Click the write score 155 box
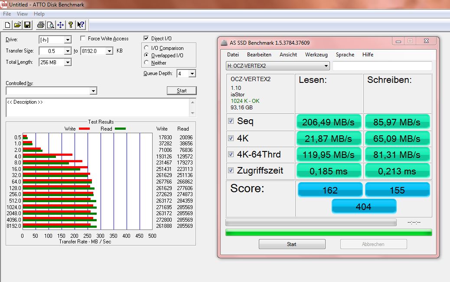Image resolution: width=450 pixels, height=282 pixels. point(398,190)
